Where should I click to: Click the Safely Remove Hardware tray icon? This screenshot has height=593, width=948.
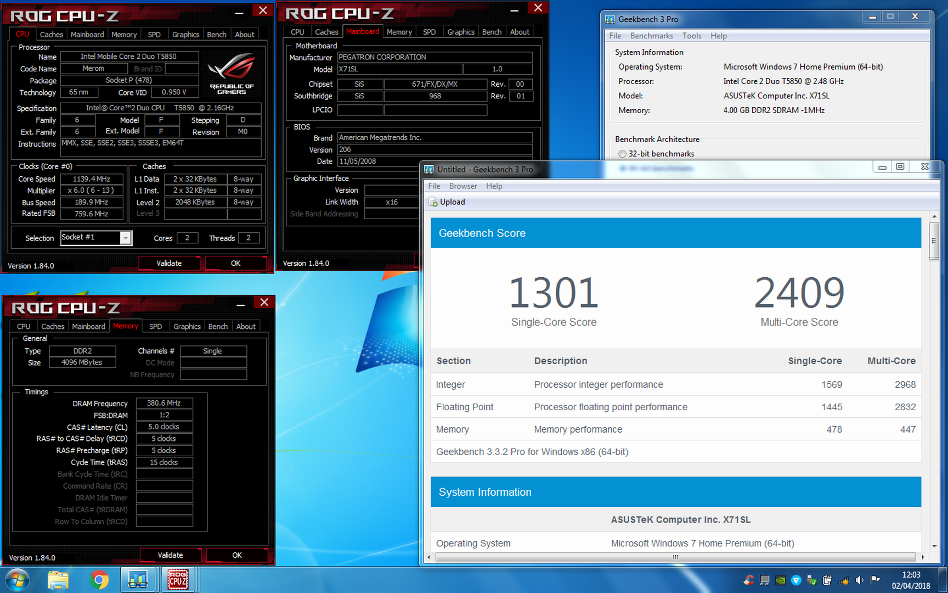coord(812,580)
